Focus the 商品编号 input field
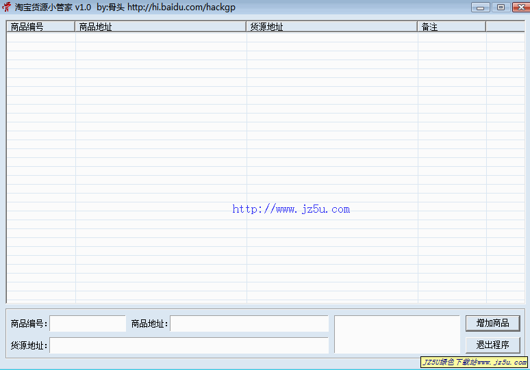Screen dimensions: 530x370 (x=88, y=323)
